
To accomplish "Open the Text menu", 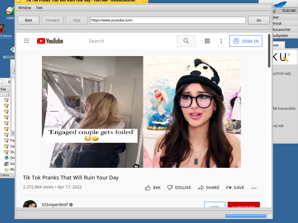I will (x=39, y=8).
